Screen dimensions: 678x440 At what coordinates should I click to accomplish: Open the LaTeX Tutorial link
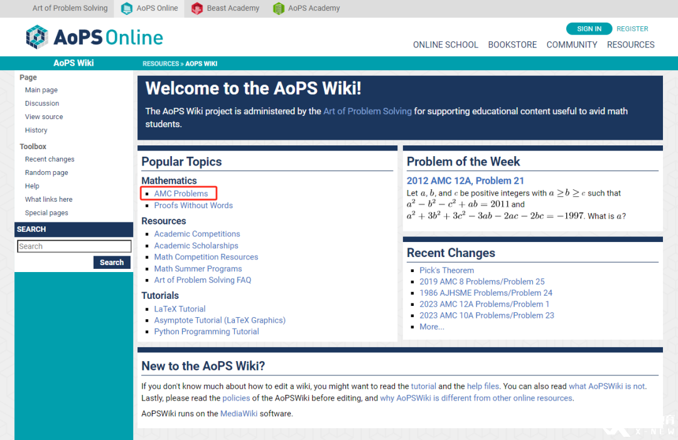[x=180, y=309]
